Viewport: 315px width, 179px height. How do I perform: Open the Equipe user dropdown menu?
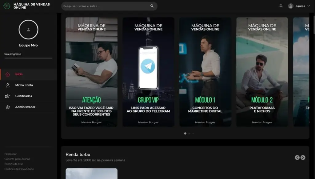[299, 6]
